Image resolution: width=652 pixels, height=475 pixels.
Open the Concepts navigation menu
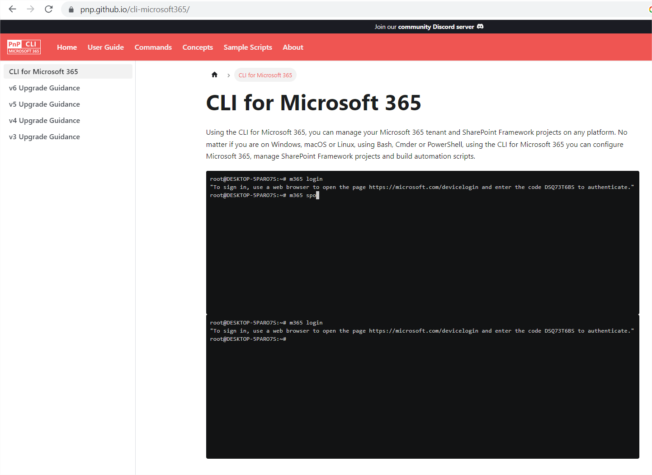(x=198, y=47)
